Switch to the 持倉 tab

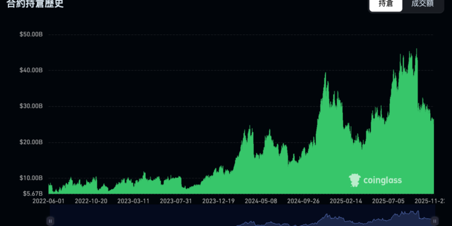pos(386,4)
